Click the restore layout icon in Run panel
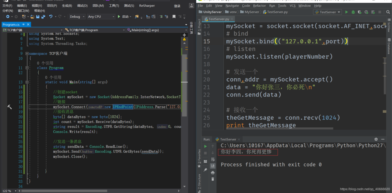Image resolution: width=392 pixels, height=193 pixels. (x=205, y=161)
